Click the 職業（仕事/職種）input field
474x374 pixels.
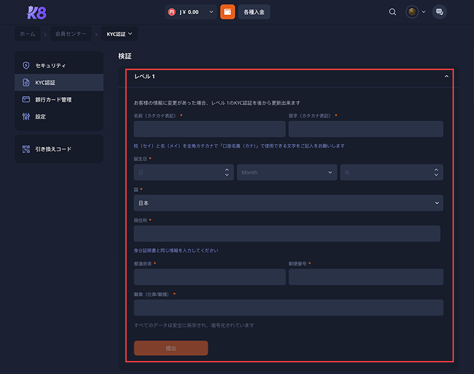(x=288, y=308)
